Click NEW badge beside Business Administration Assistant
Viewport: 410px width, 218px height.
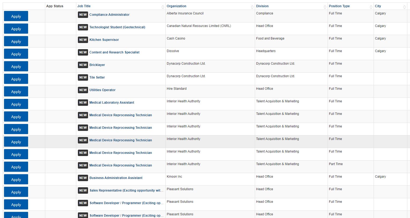[x=83, y=178]
